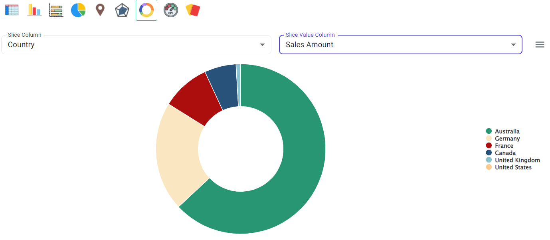550x240 pixels.
Task: Switch to the bar chart visualization
Action: pos(34,10)
